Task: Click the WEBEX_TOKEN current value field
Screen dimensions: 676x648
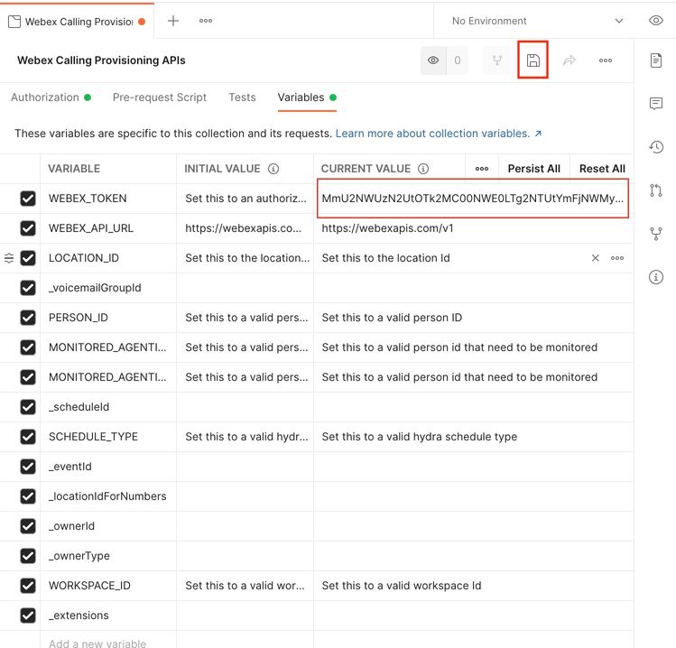Action: point(473,199)
